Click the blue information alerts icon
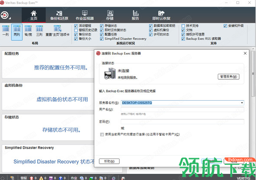Viewport: 256px width, 180px height. (x=61, y=178)
